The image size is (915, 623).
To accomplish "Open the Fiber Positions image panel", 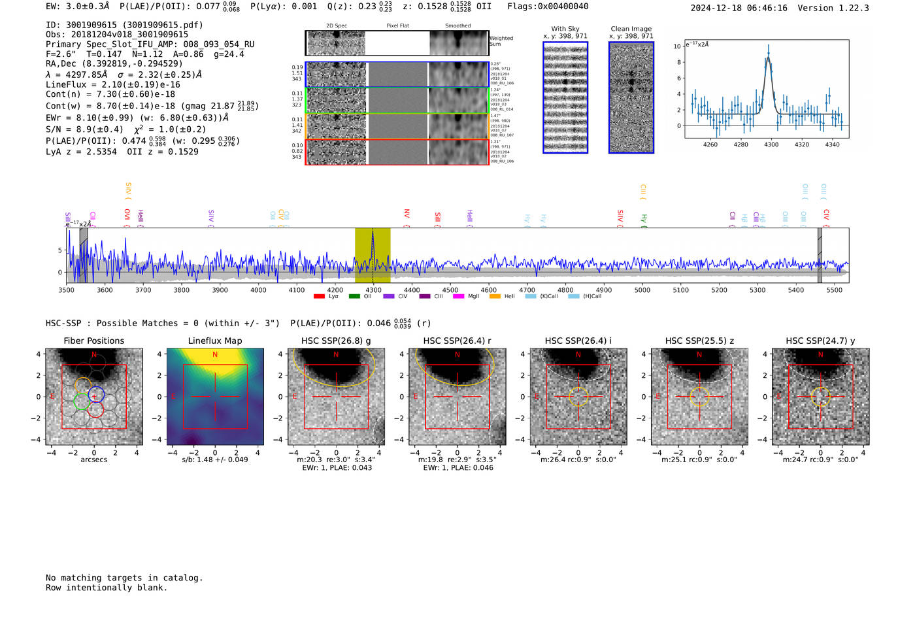I will (x=94, y=397).
